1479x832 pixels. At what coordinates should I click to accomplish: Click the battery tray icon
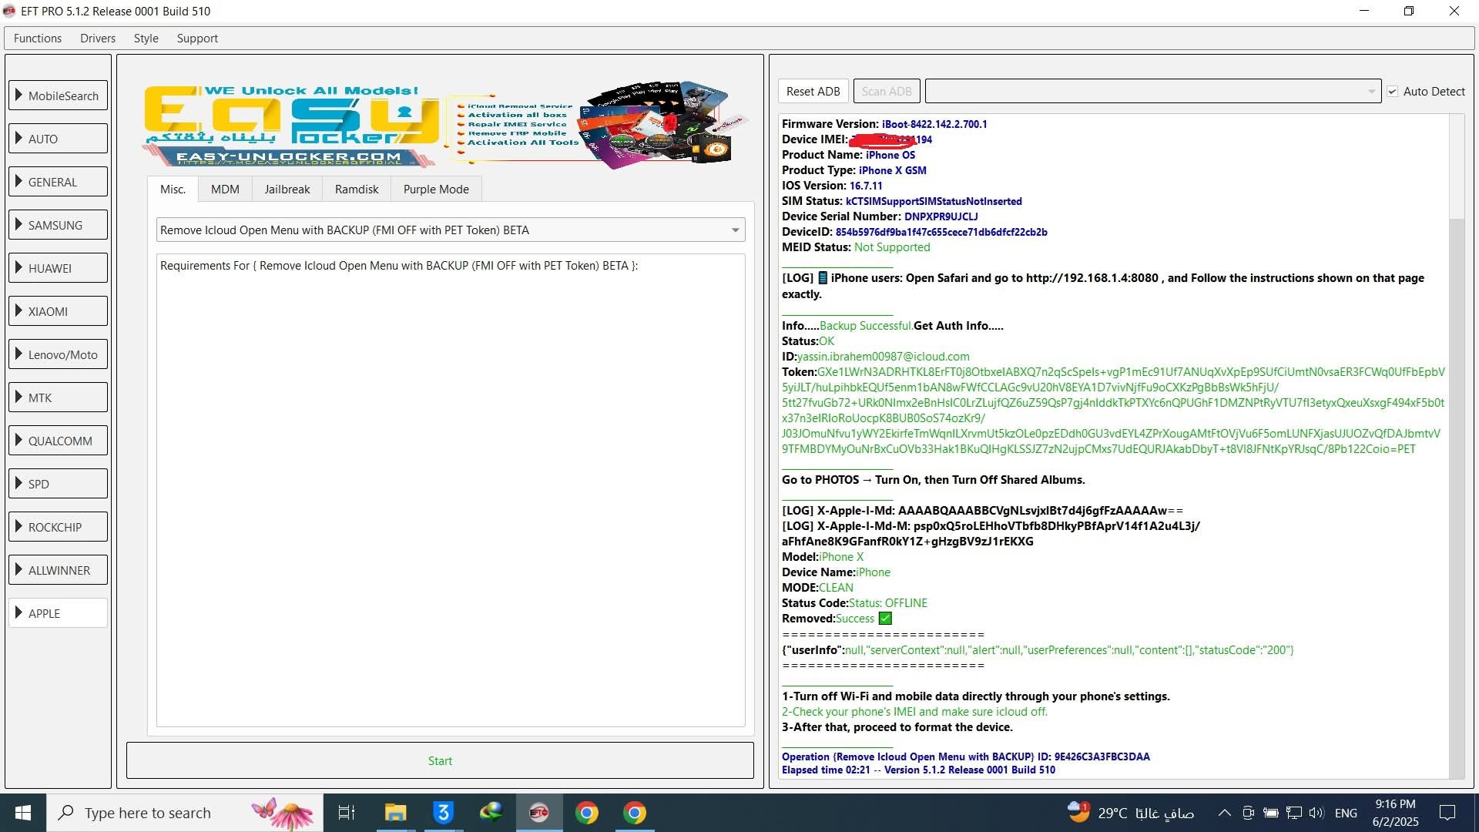pyautogui.click(x=1271, y=813)
